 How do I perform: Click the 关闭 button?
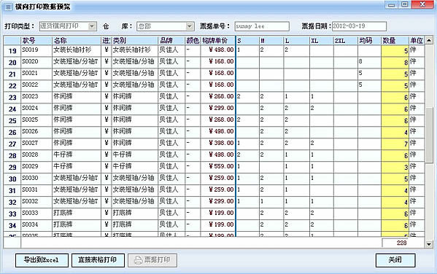(395, 260)
